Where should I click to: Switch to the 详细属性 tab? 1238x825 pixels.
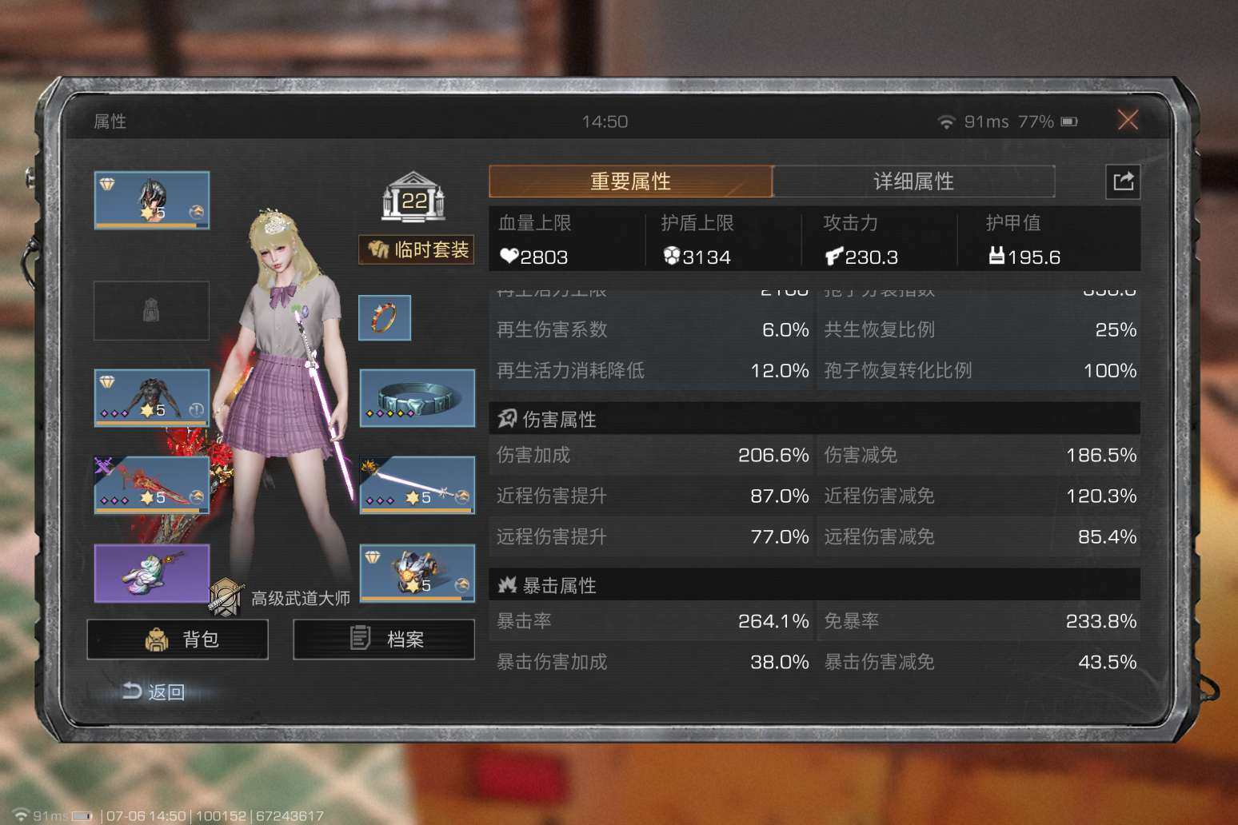coord(914,181)
